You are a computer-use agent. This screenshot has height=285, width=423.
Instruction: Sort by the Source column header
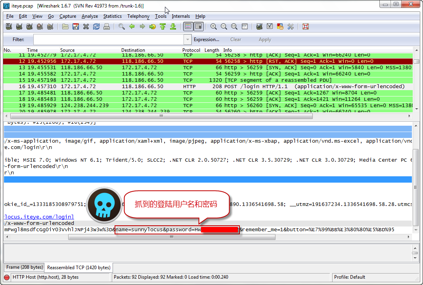[90, 50]
